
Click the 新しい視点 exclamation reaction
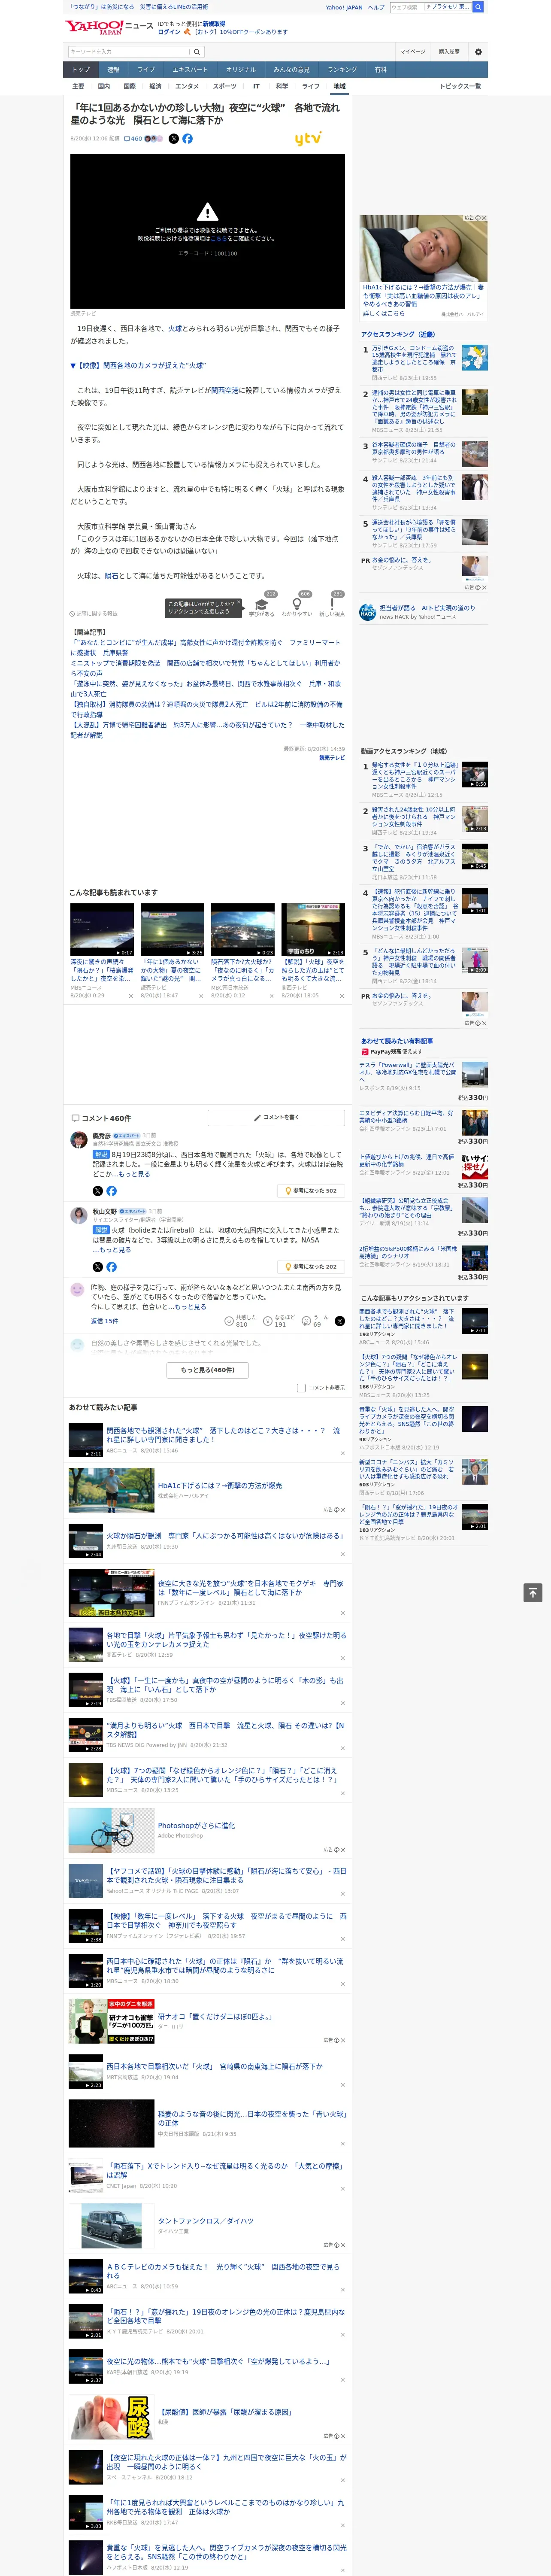tap(332, 604)
